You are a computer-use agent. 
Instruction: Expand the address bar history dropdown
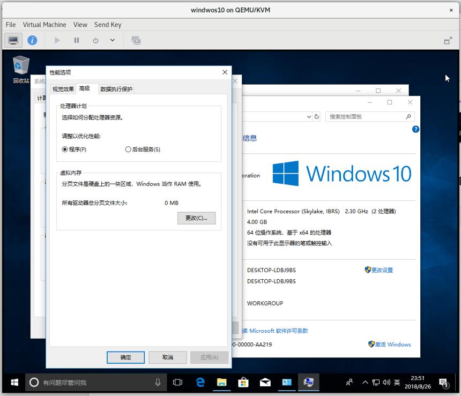pyautogui.click(x=309, y=117)
